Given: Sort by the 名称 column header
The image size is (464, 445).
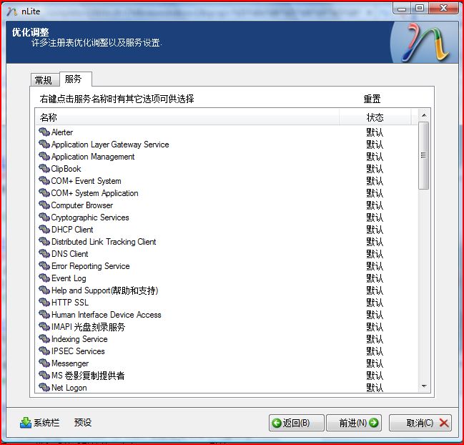Looking at the screenshot, I should (x=187, y=117).
